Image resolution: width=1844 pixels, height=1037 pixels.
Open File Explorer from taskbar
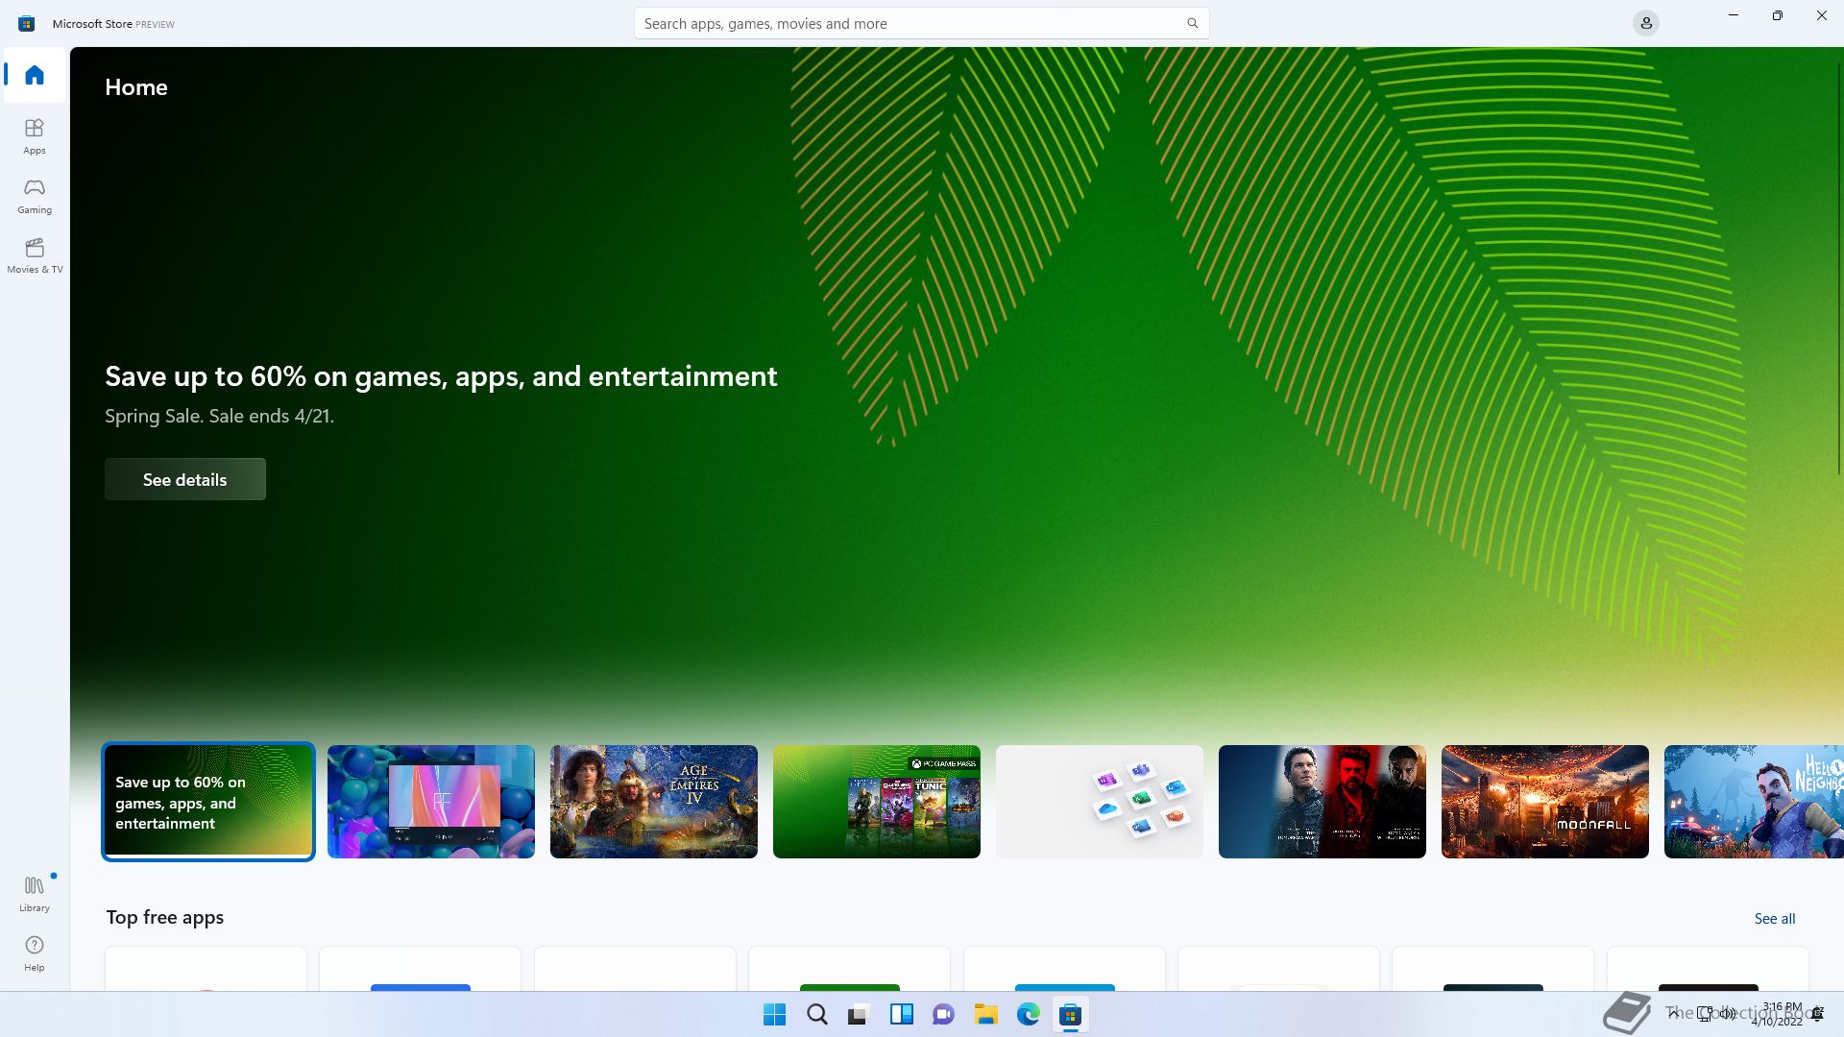pyautogui.click(x=985, y=1014)
